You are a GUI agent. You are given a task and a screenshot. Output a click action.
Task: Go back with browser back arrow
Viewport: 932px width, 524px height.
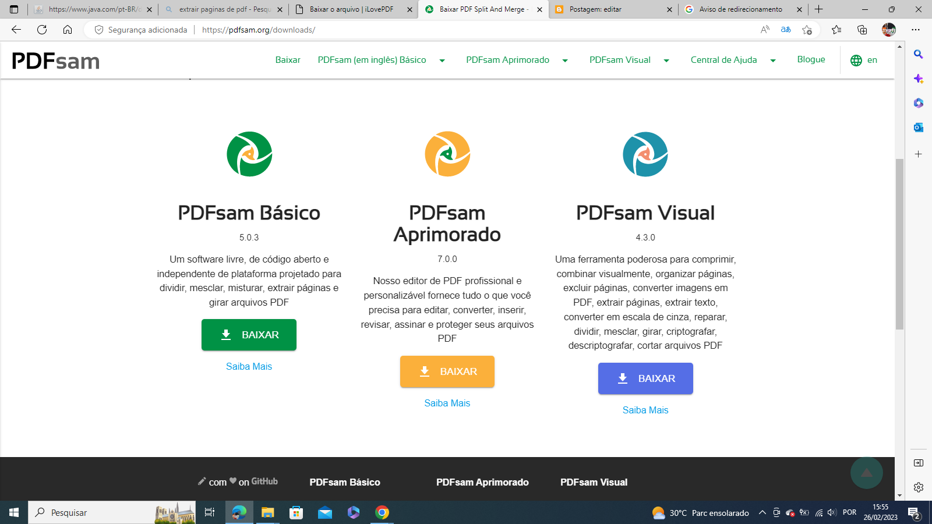16,30
